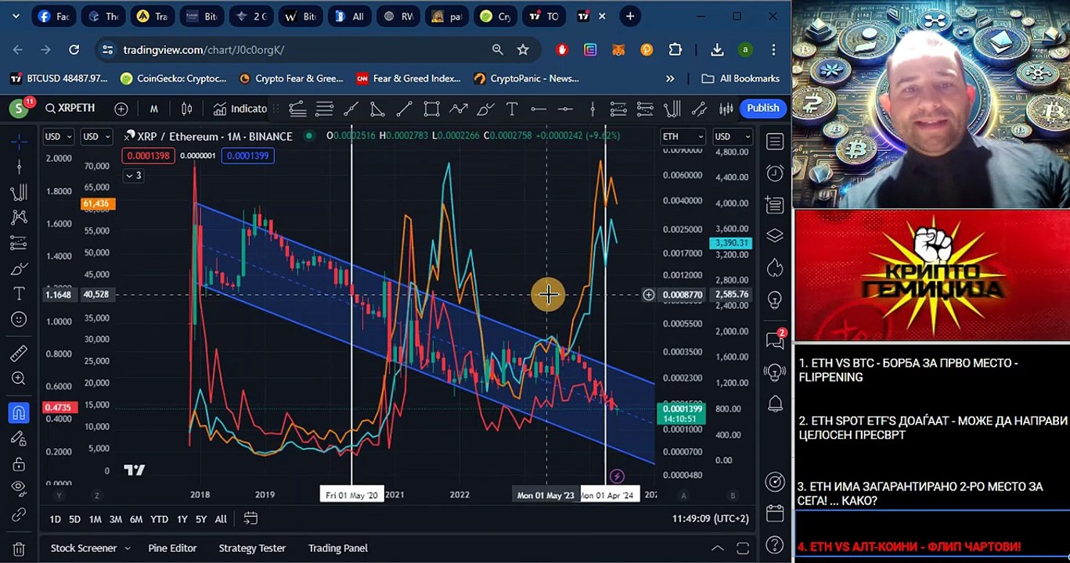Bookmark page with the star icon
This screenshot has width=1070, height=563.
click(523, 49)
